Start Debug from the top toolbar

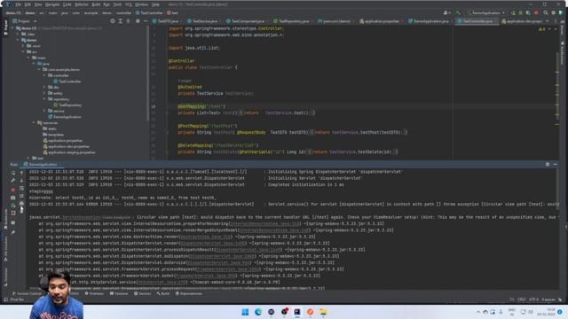point(521,13)
